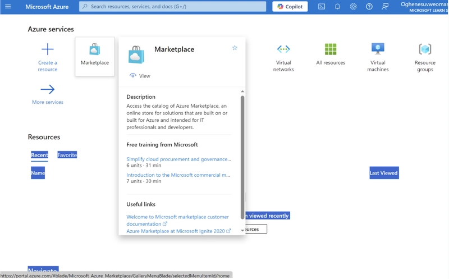The width and height of the screenshot is (449, 279).
Task: Click the popup vertical scrollbar thumb
Action: [x=242, y=157]
